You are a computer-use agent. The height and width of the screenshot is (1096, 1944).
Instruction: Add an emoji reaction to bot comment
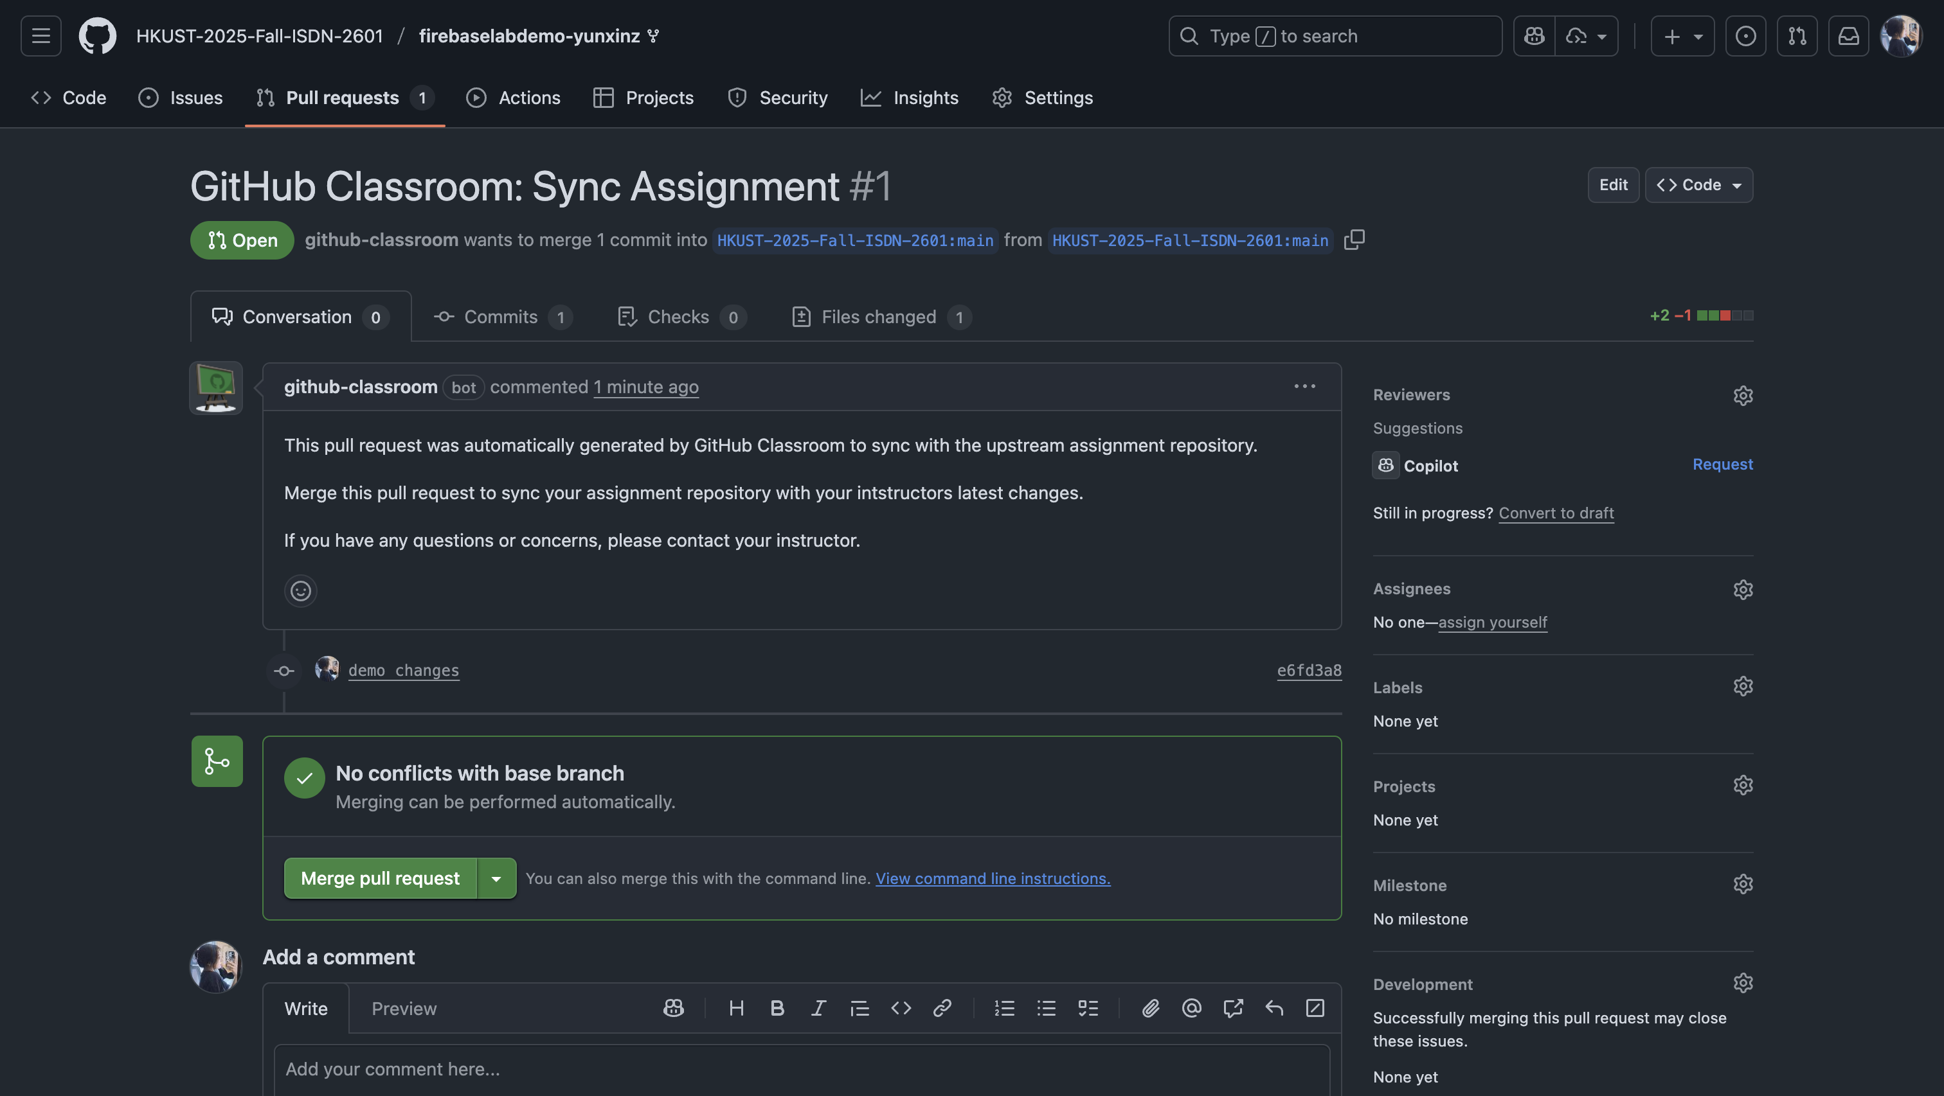tap(300, 590)
